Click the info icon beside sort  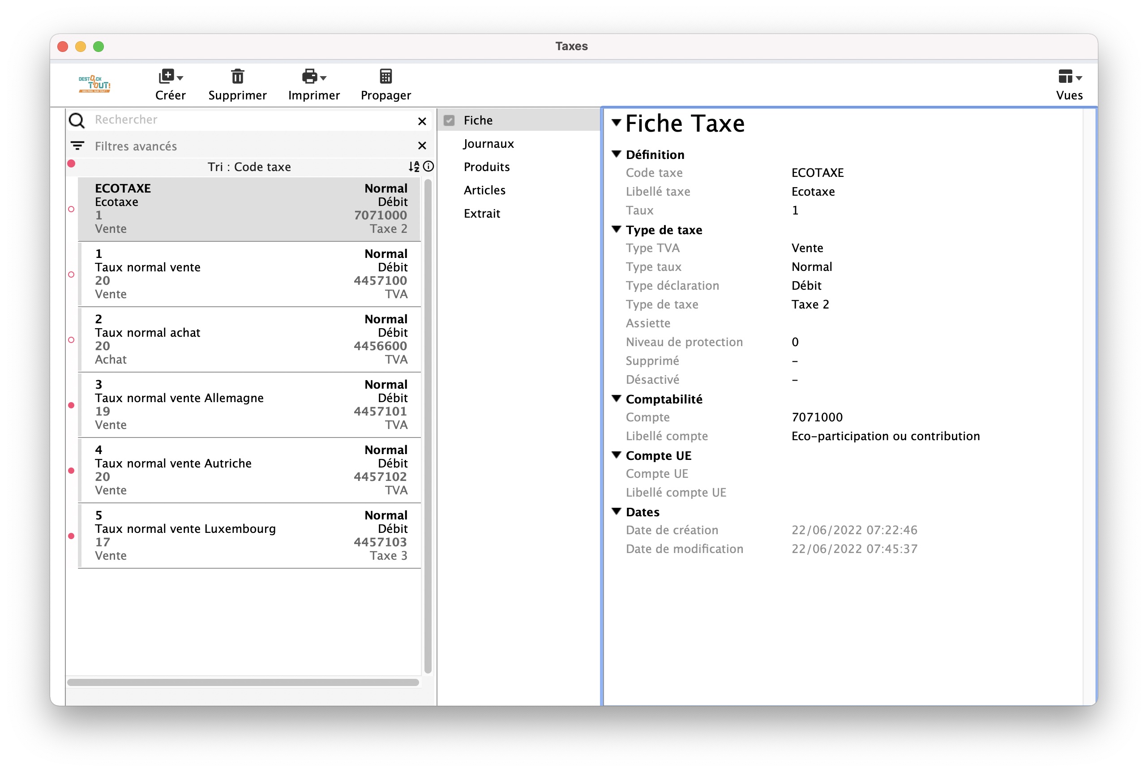pyautogui.click(x=428, y=167)
